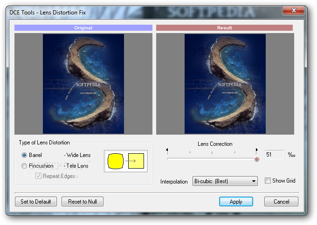Click the Wide Lens label text
This screenshot has width=317, height=225.
[x=77, y=155]
